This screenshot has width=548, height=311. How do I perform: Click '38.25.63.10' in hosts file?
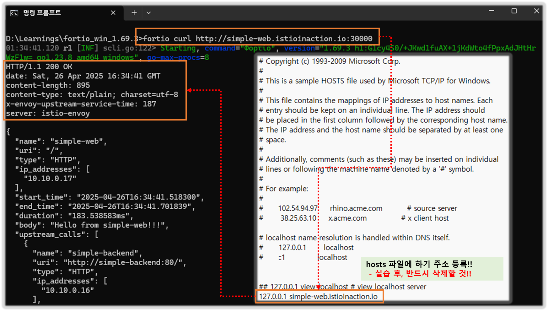pyautogui.click(x=298, y=218)
